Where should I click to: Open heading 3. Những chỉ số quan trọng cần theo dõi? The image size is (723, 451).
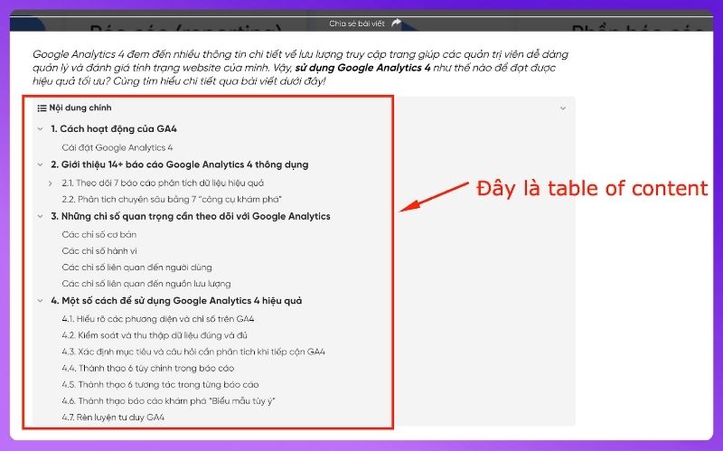(x=191, y=216)
